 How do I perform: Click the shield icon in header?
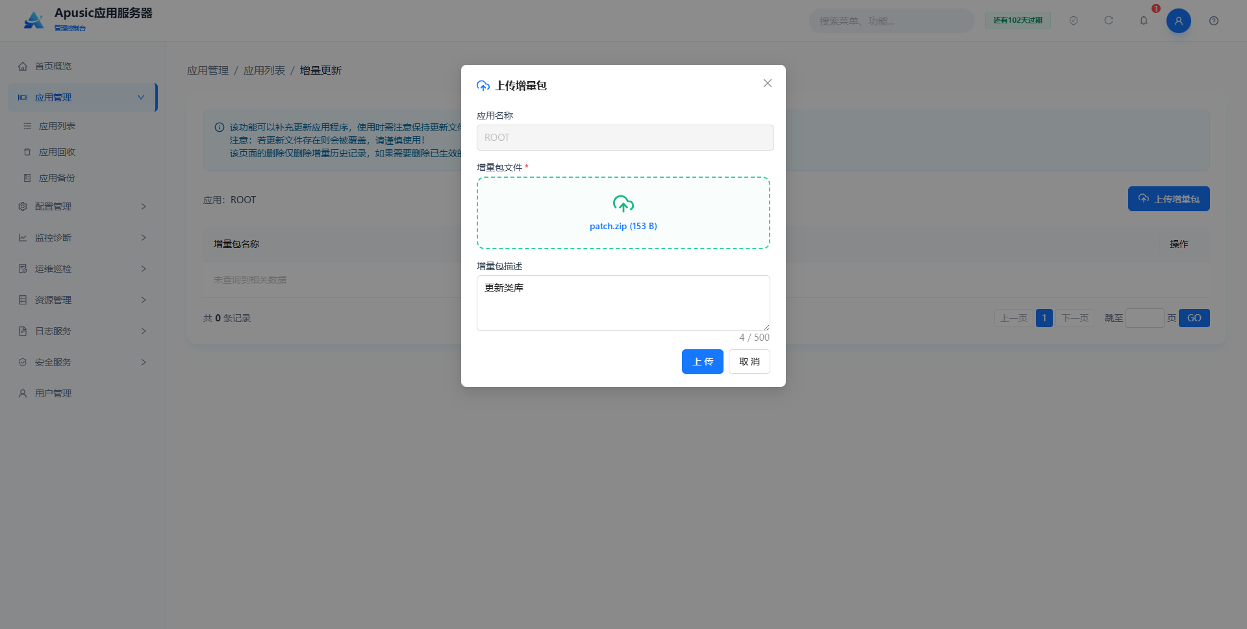[1074, 21]
